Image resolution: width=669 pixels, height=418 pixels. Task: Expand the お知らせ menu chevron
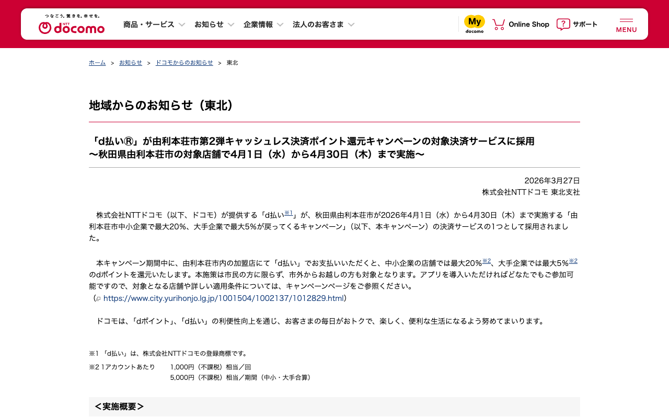(231, 25)
